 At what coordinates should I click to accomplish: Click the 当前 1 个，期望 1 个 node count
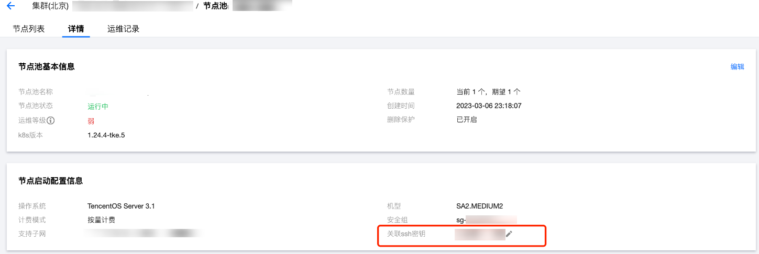(489, 91)
